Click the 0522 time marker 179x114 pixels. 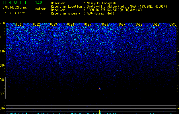pos(36,25)
